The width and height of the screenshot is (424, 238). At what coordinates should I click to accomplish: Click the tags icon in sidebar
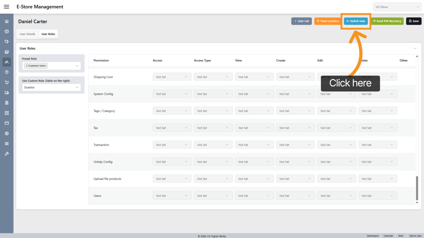click(x=7, y=42)
